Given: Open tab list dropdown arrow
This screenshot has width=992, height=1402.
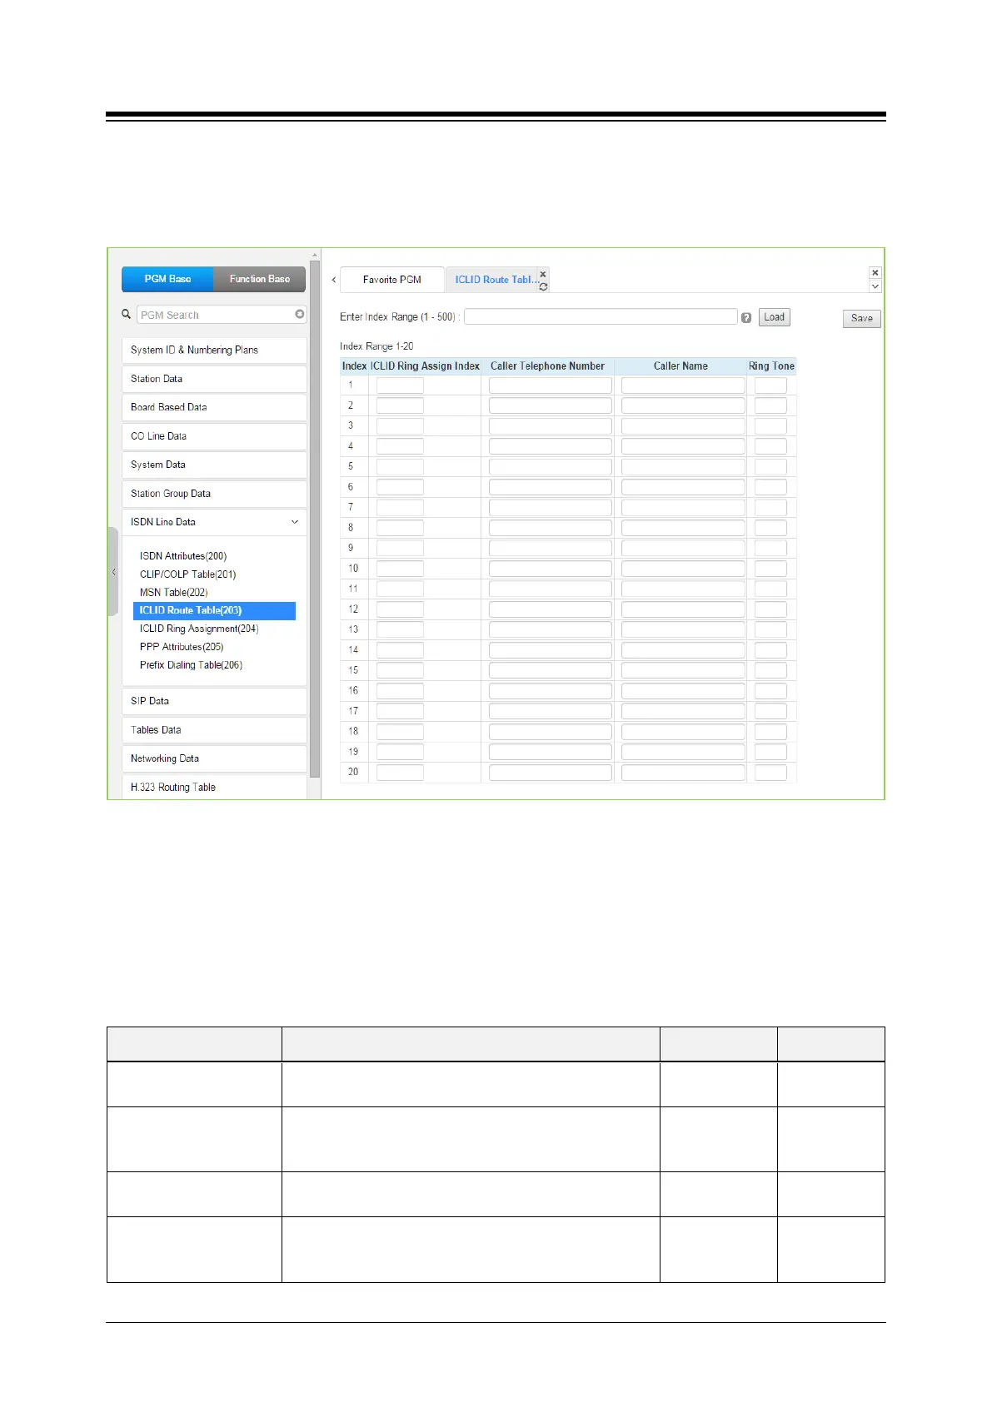Looking at the screenshot, I should click(875, 286).
